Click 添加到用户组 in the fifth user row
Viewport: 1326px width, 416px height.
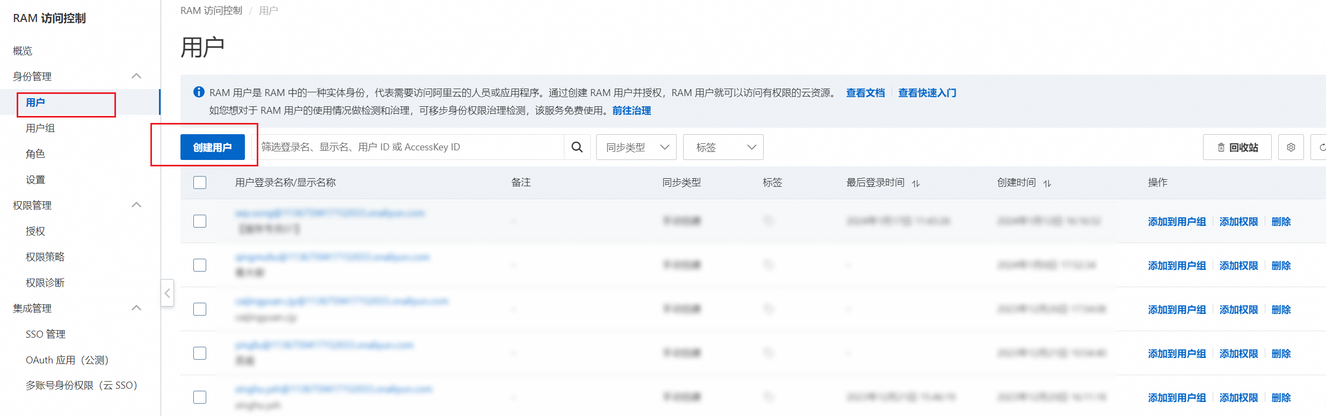point(1177,398)
